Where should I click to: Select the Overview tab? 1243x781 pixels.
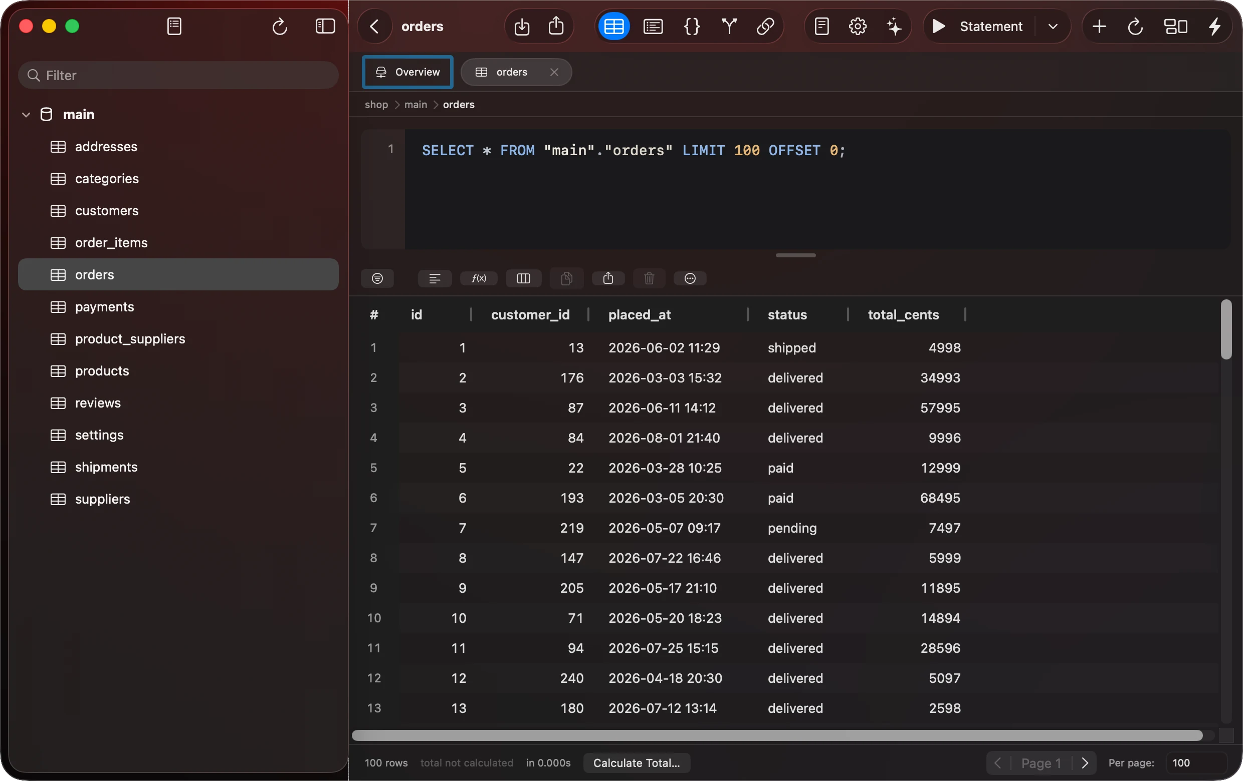point(407,72)
